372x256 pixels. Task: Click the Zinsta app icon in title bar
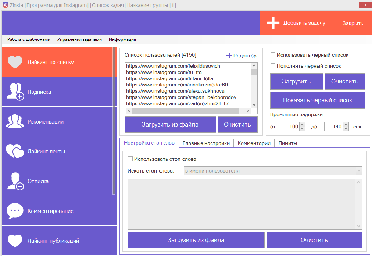tap(5, 5)
